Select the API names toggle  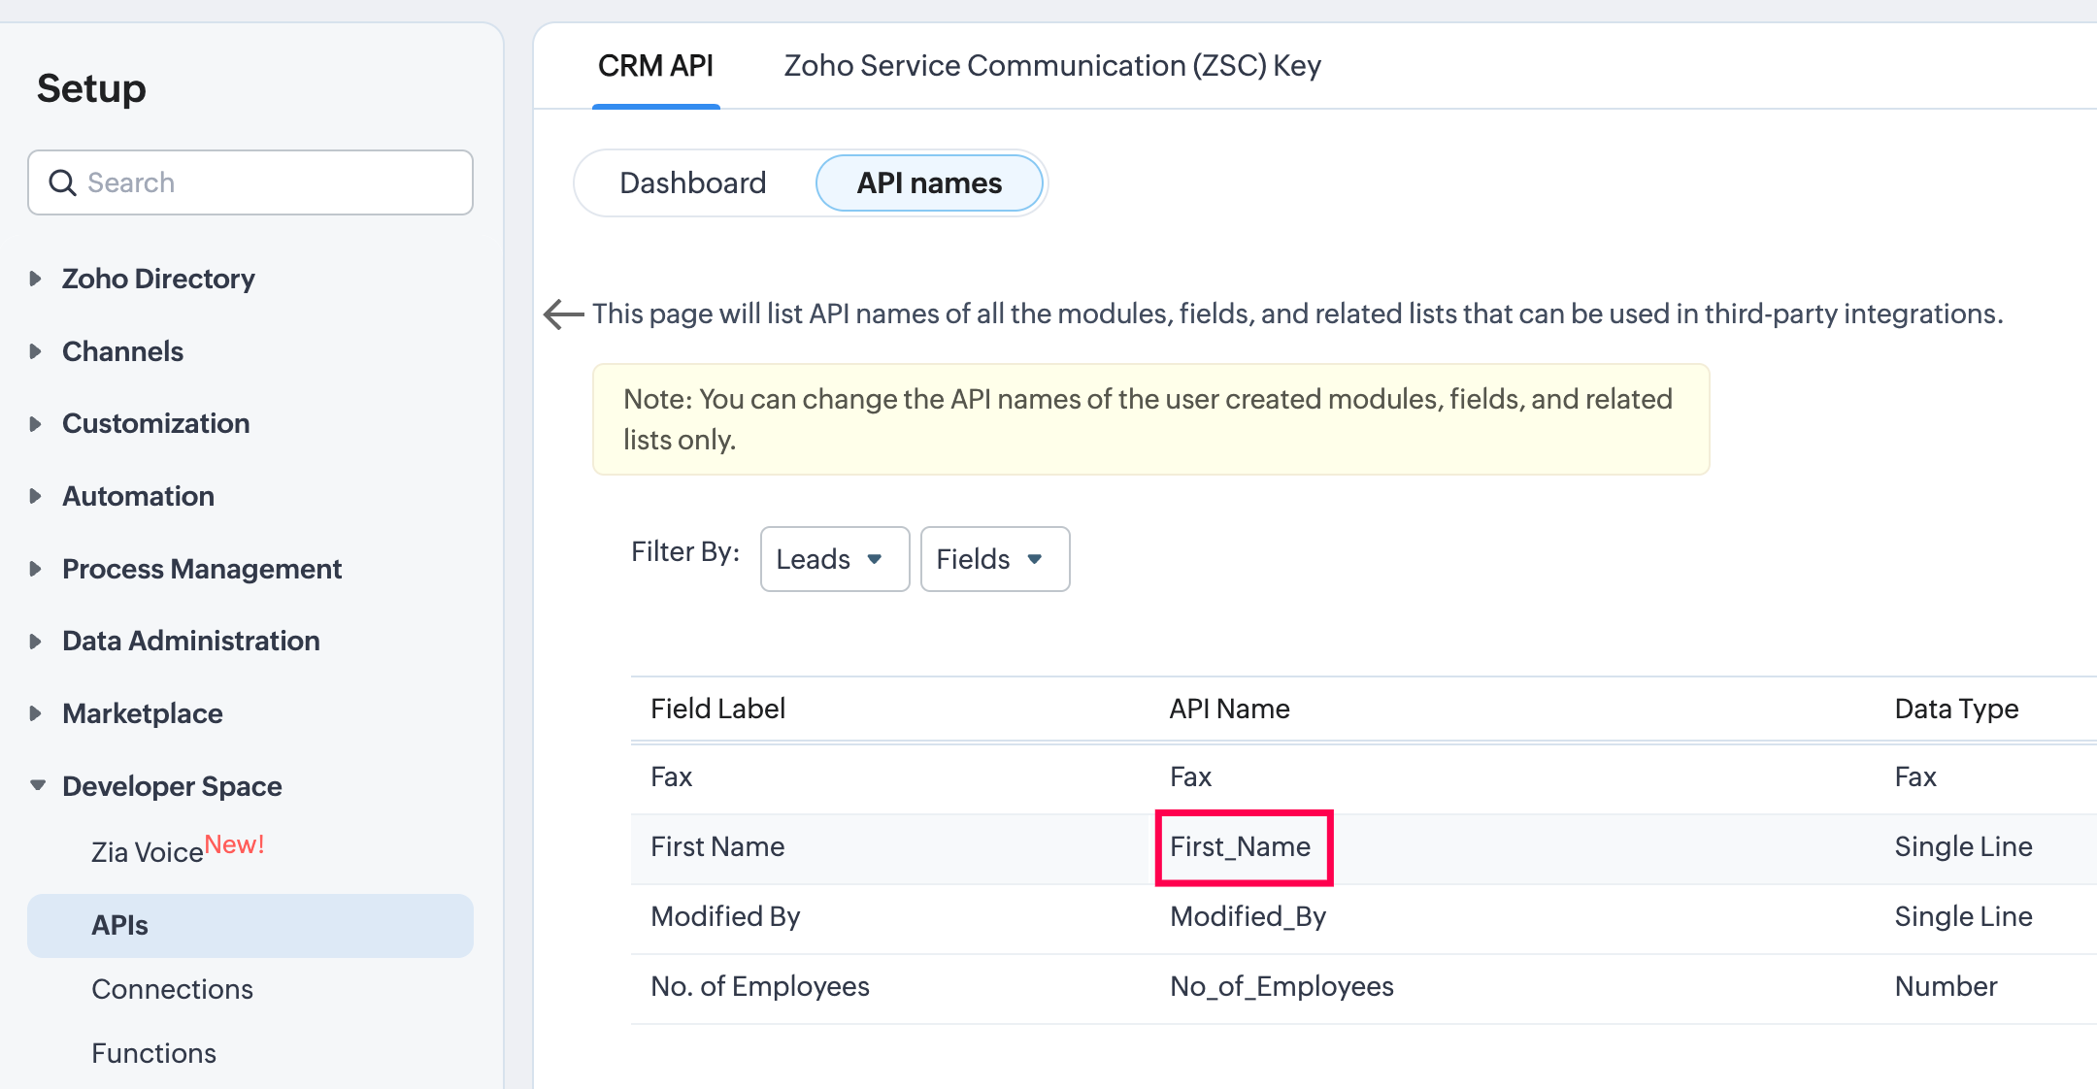pyautogui.click(x=929, y=182)
